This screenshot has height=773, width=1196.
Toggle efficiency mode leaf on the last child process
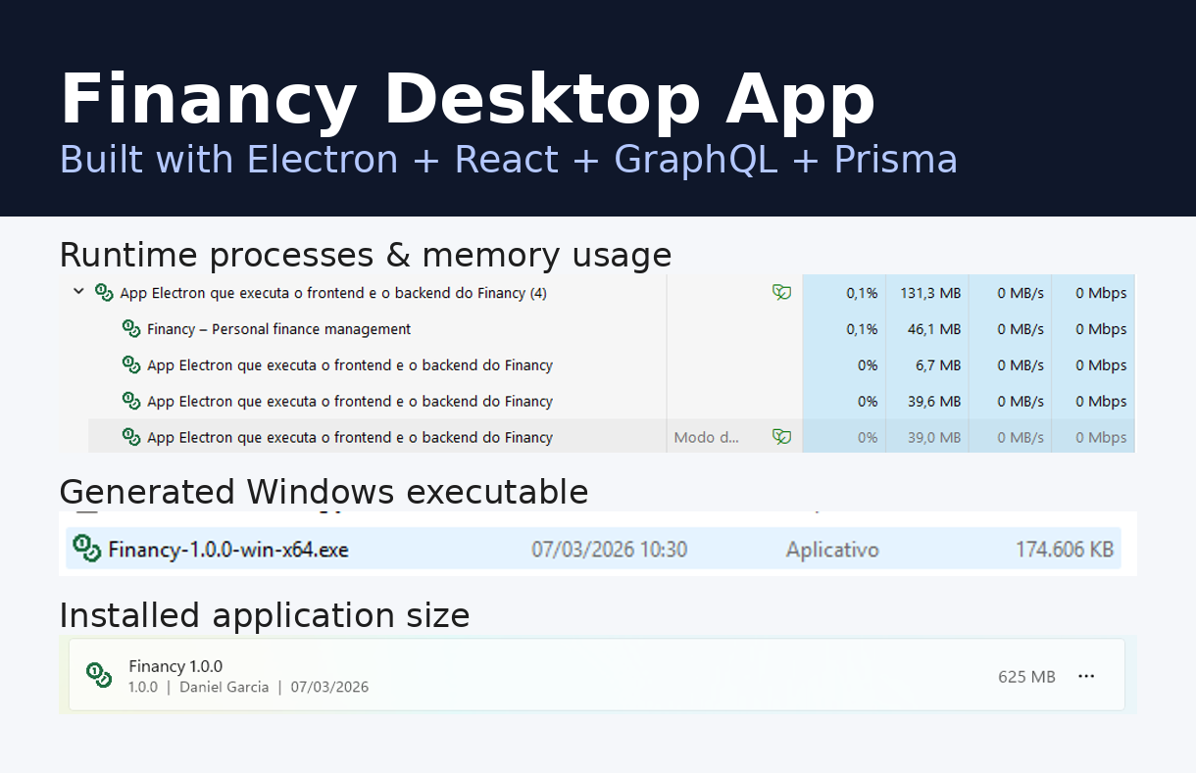coord(781,437)
